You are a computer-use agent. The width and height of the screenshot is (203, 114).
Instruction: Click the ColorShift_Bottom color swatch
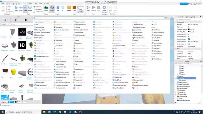[x=189, y=29]
